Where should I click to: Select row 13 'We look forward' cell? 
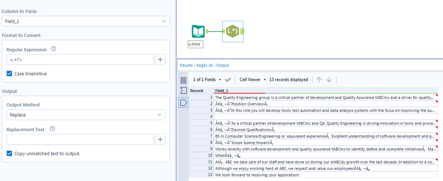pos(326,175)
